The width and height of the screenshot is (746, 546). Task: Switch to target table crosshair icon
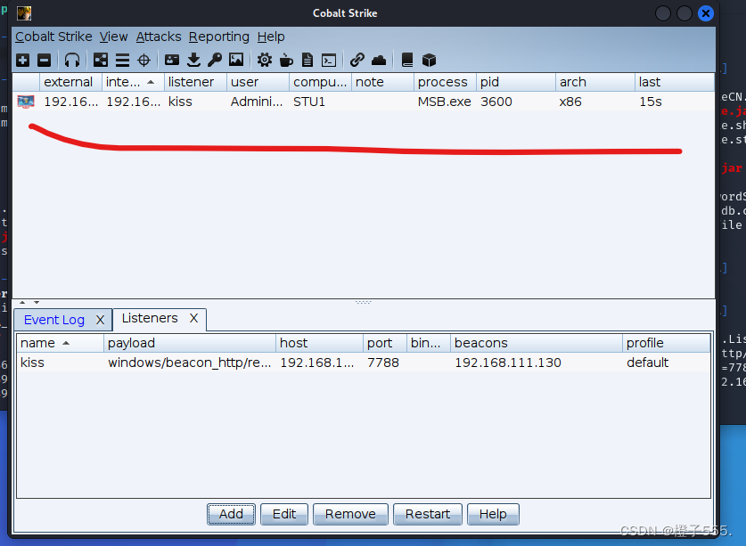point(143,60)
